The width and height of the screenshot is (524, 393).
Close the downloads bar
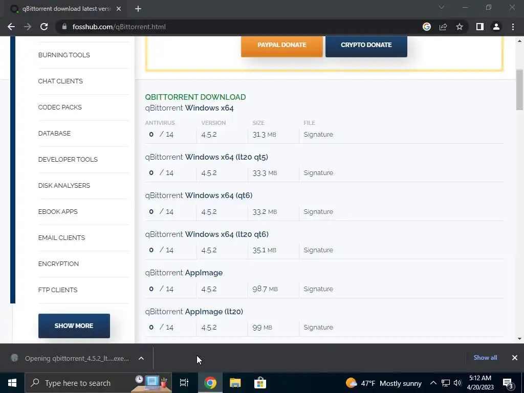(x=515, y=358)
